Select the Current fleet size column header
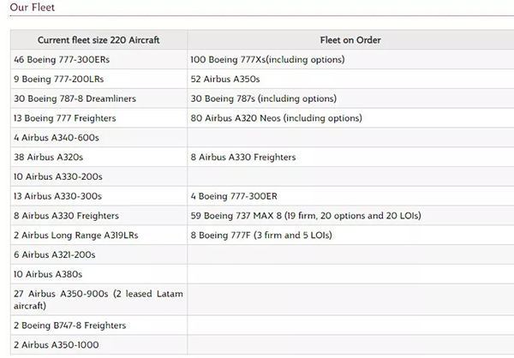This screenshot has width=514, height=358. [x=99, y=40]
